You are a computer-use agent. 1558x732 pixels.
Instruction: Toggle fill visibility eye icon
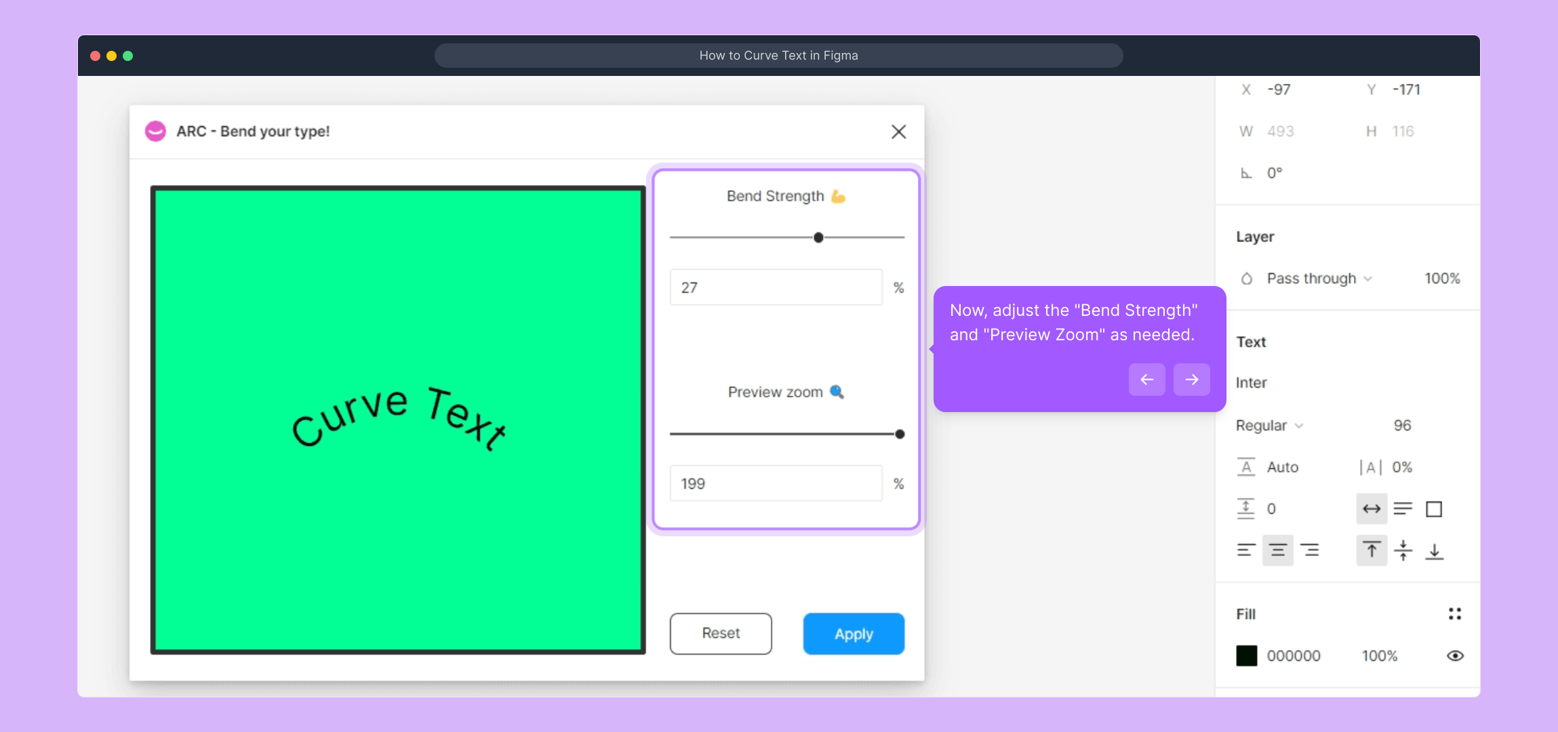click(1455, 656)
